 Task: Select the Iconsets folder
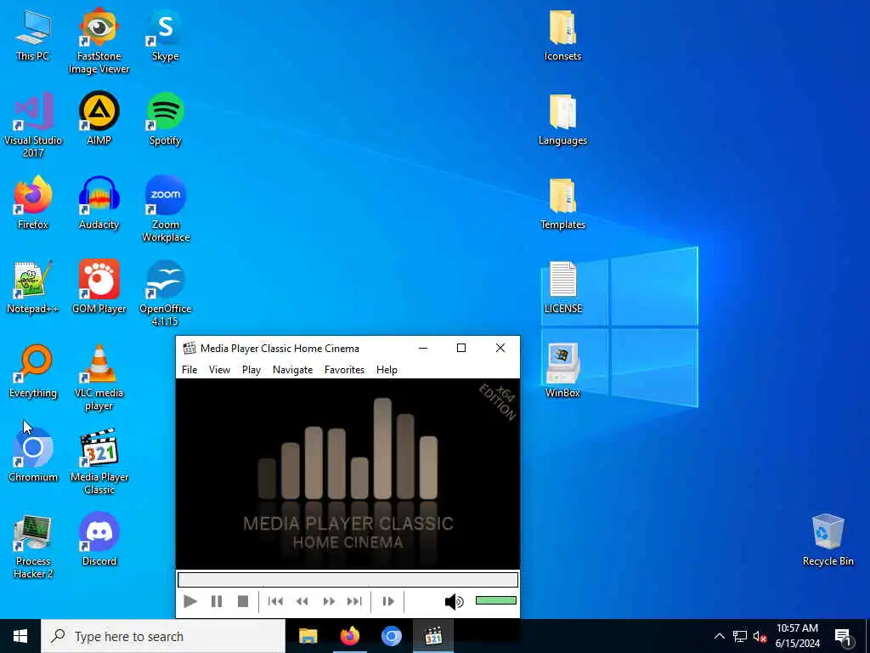click(562, 35)
